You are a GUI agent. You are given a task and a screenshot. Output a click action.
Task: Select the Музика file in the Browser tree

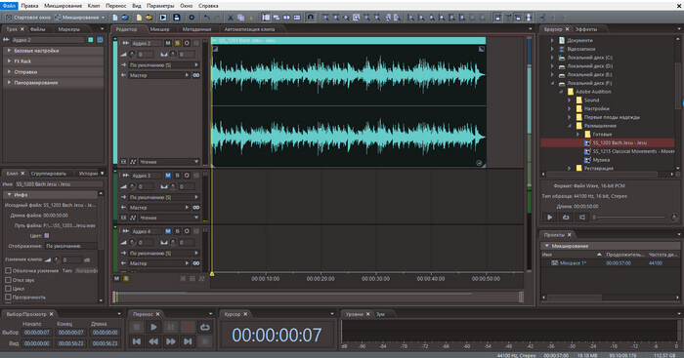(601, 160)
